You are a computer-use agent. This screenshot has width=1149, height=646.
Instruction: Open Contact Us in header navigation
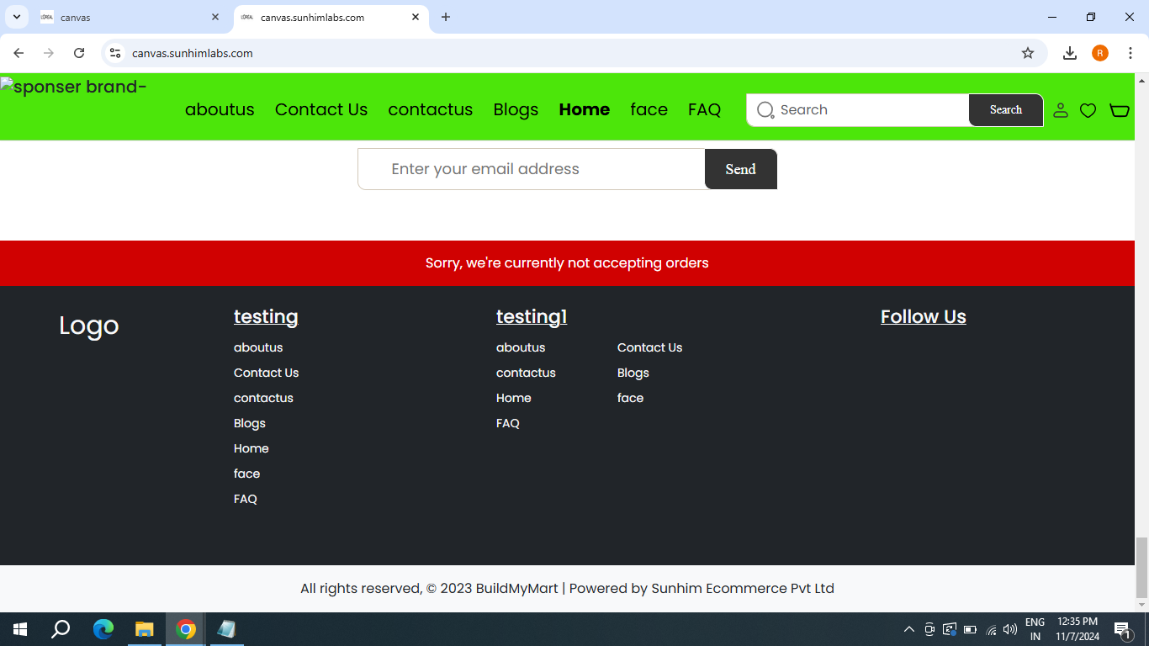click(x=321, y=110)
